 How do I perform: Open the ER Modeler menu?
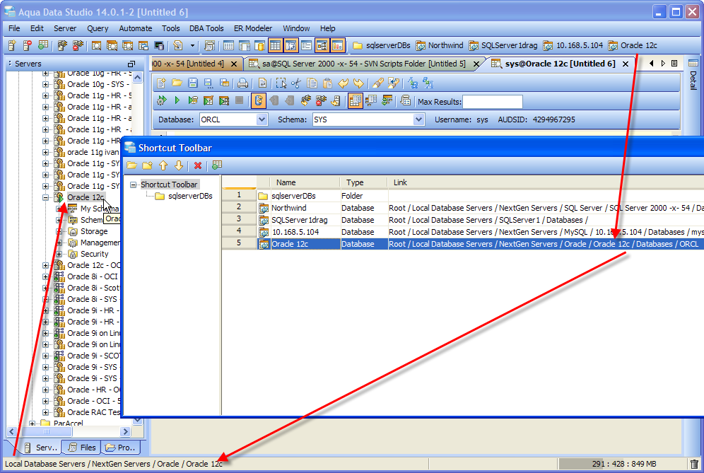click(x=253, y=28)
